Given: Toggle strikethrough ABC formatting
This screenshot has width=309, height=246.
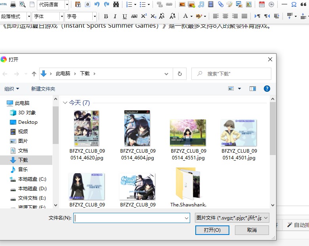Looking at the screenshot, I should (134, 16).
